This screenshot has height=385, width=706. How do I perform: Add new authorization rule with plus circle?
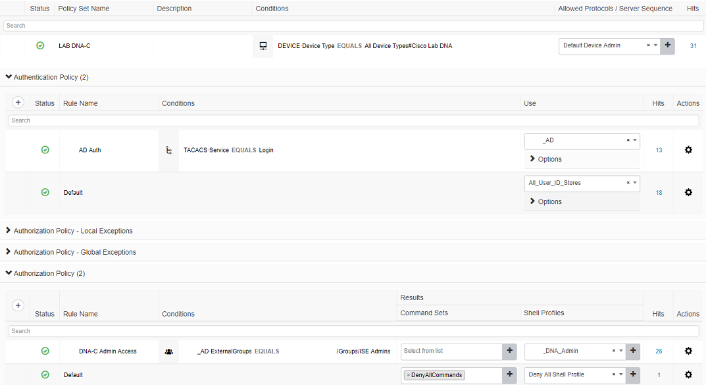point(18,305)
